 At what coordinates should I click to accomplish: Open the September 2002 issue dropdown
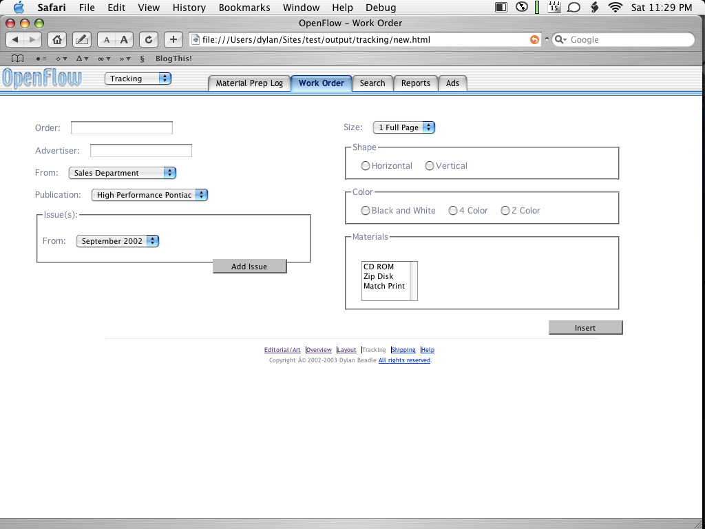[x=118, y=241]
